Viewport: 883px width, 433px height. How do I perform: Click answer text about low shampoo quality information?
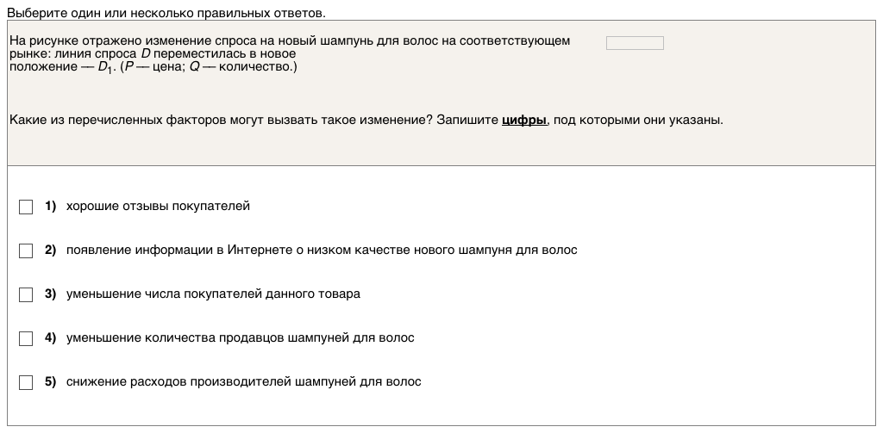tap(322, 251)
